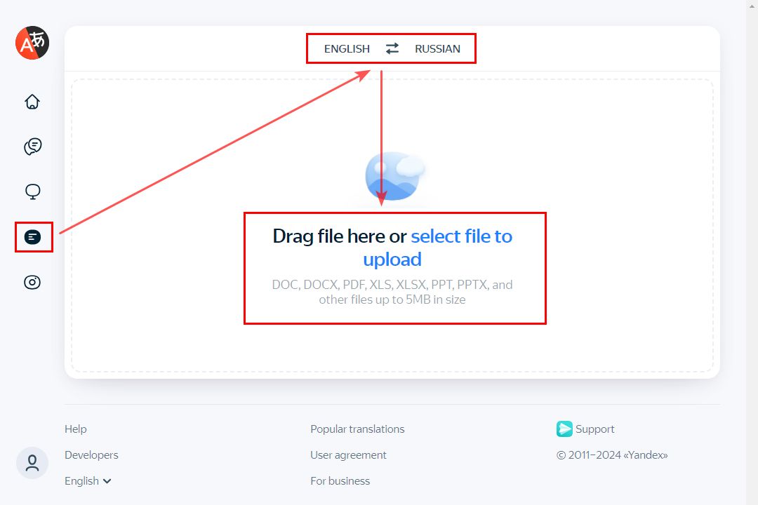The height and width of the screenshot is (505, 758).
Task: Open Popular translations link
Action: tap(357, 429)
